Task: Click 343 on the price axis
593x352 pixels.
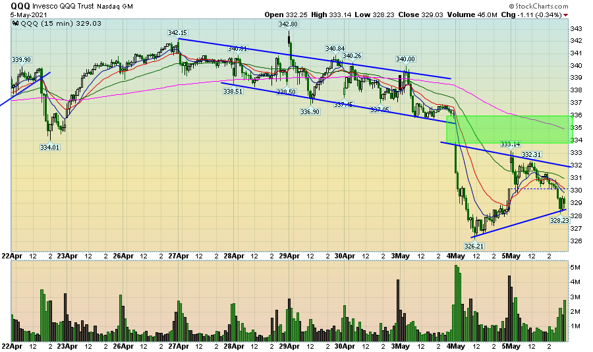Action: [x=576, y=29]
